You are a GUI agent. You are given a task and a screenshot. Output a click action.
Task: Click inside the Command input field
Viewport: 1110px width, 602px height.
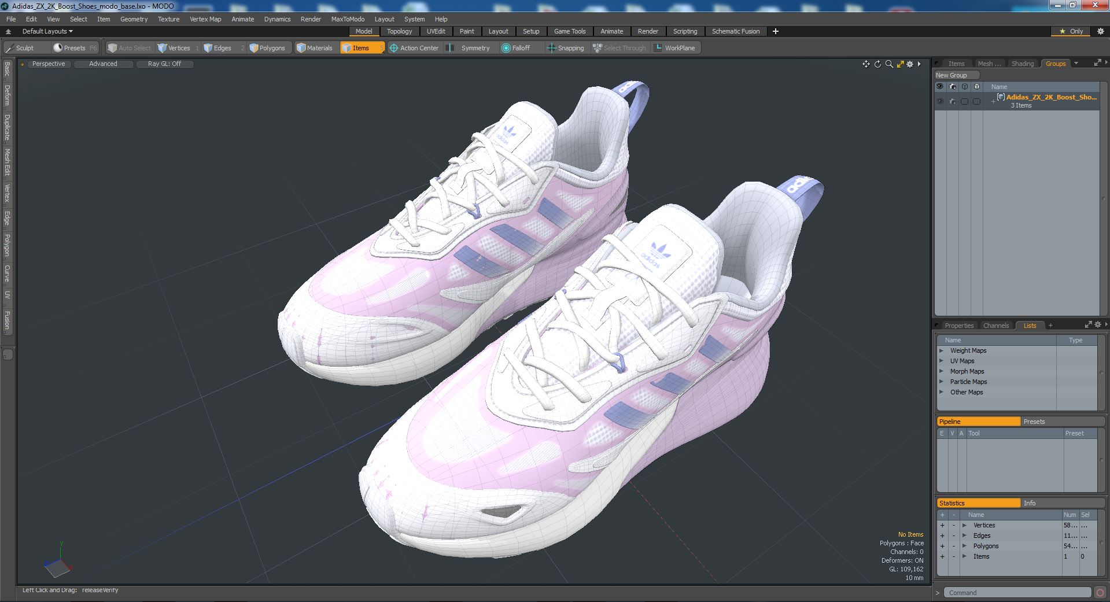pos(1017,593)
